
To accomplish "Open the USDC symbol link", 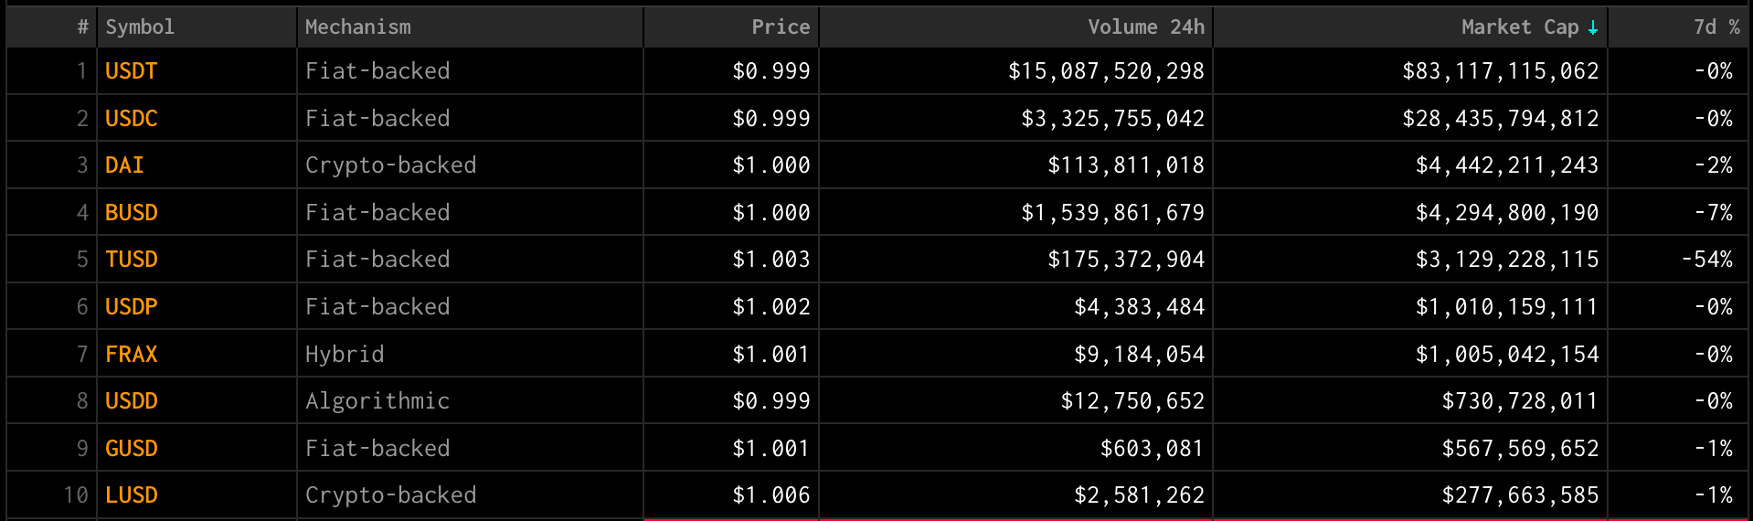I will (132, 119).
